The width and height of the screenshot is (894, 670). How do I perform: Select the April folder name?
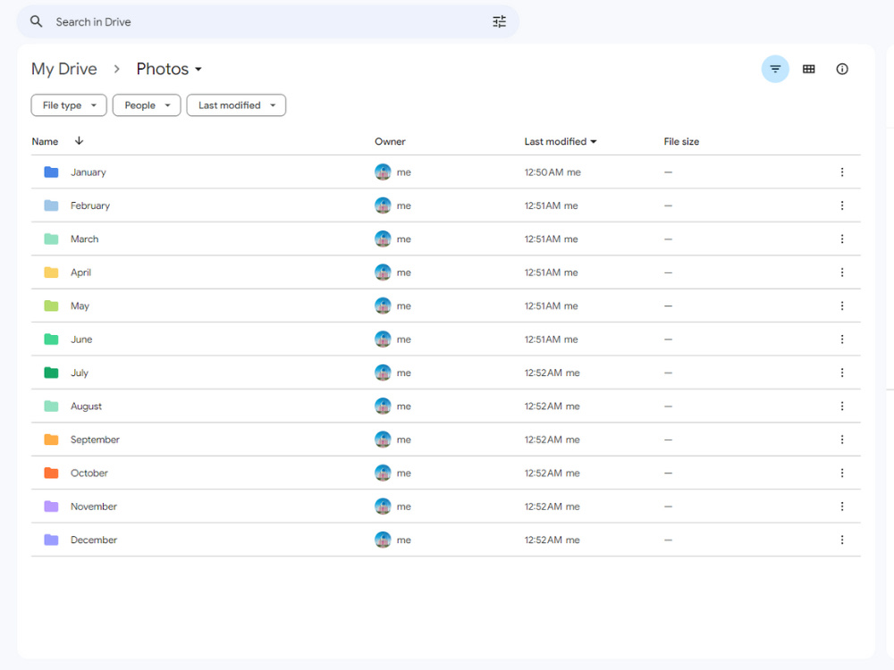(81, 272)
